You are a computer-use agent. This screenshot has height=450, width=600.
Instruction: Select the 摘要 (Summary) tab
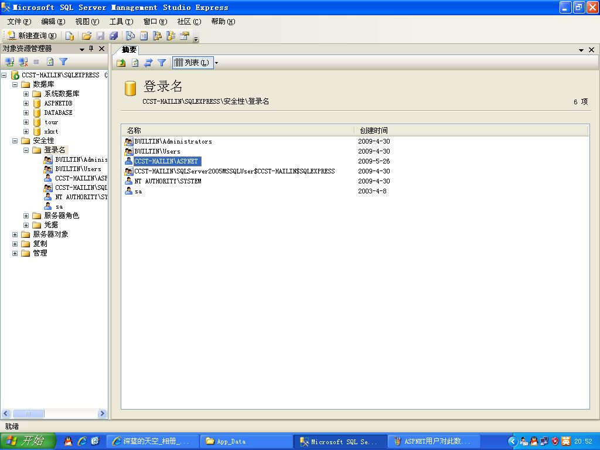(x=129, y=49)
